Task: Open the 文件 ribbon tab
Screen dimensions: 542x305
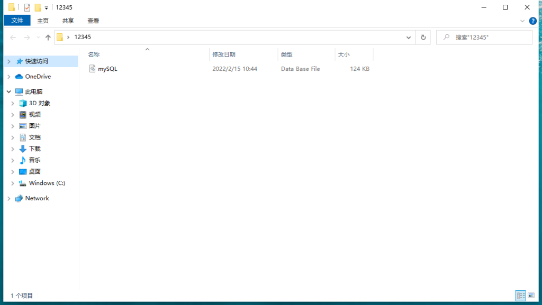Action: click(x=17, y=21)
